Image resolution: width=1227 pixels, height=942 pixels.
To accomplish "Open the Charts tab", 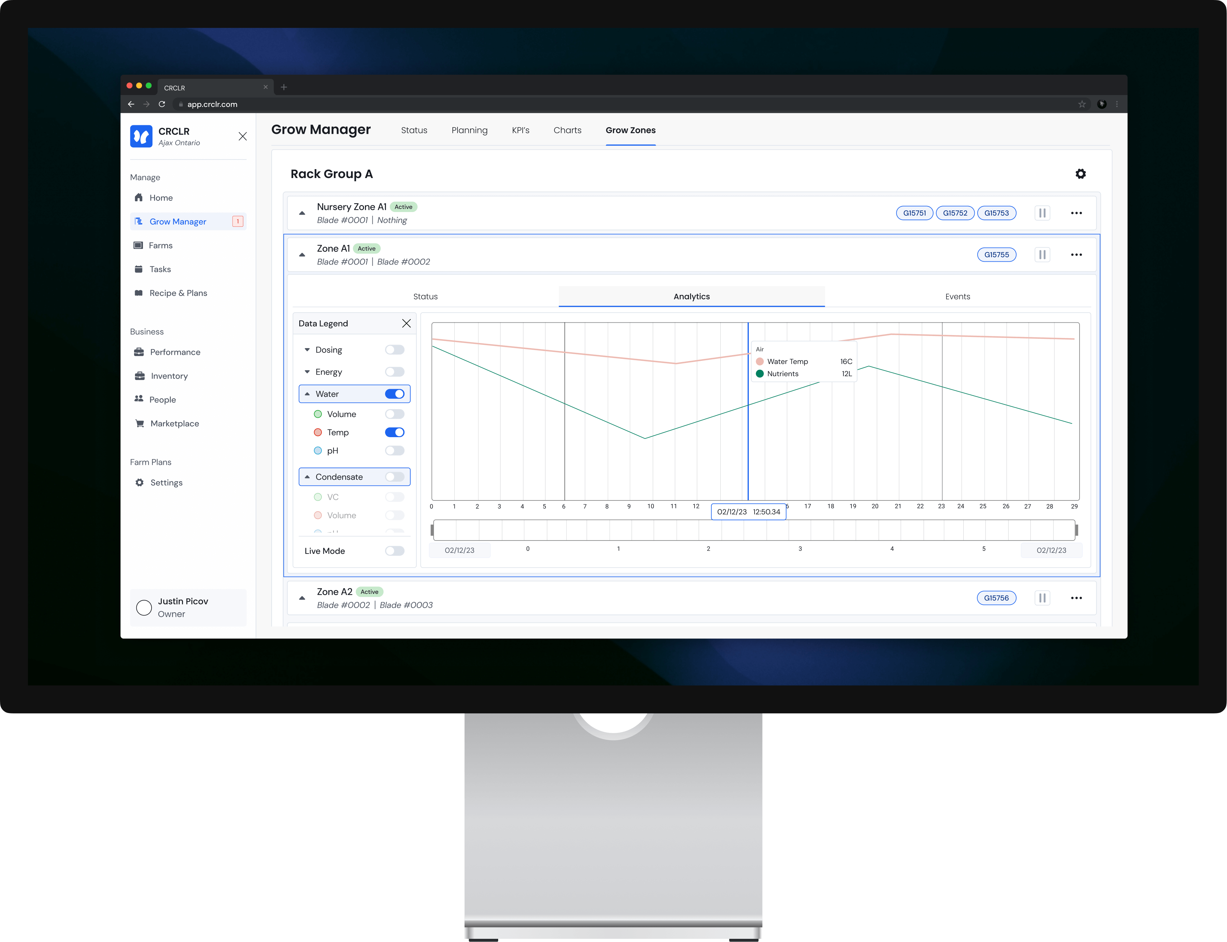I will pos(567,130).
